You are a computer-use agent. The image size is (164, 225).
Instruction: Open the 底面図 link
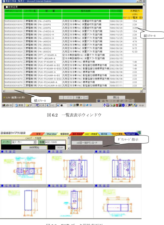(104, 186)
